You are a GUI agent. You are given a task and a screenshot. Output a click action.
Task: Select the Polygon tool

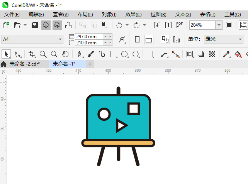136,54
